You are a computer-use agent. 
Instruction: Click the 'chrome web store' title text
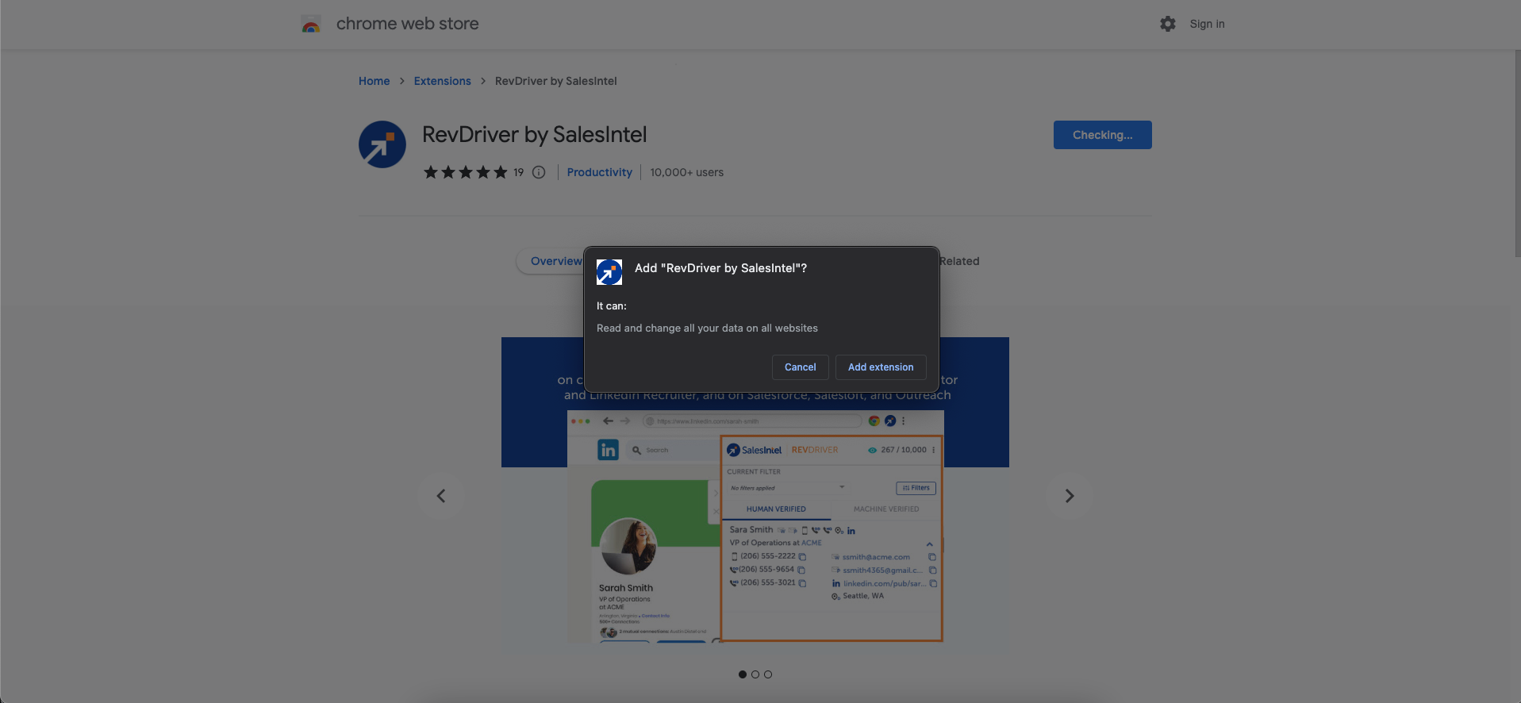tap(407, 24)
